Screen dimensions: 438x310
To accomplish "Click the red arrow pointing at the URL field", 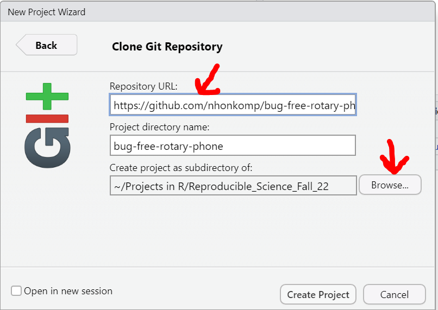I will tap(208, 80).
